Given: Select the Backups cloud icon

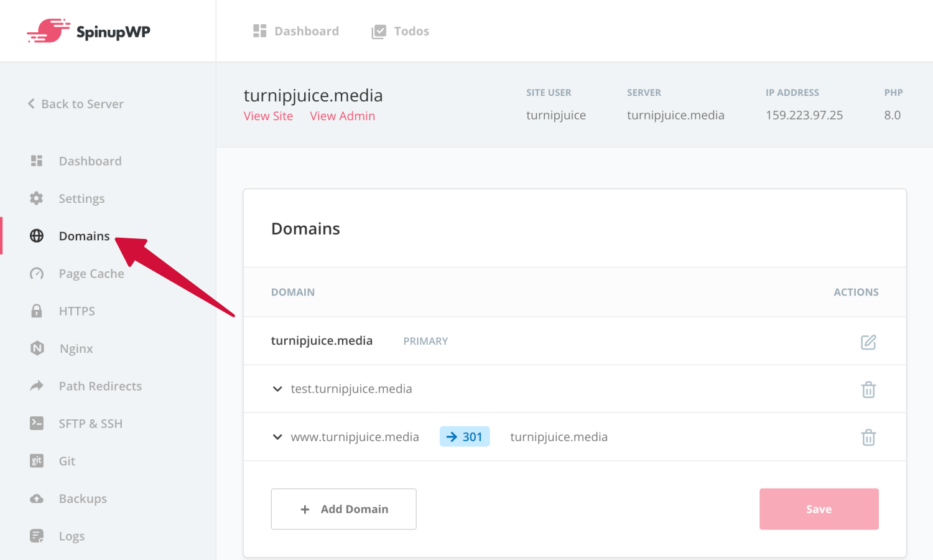Looking at the screenshot, I should pos(37,498).
